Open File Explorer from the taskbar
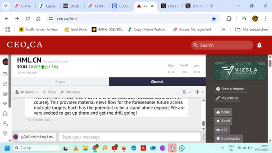272x153 pixels. [x=85, y=148]
